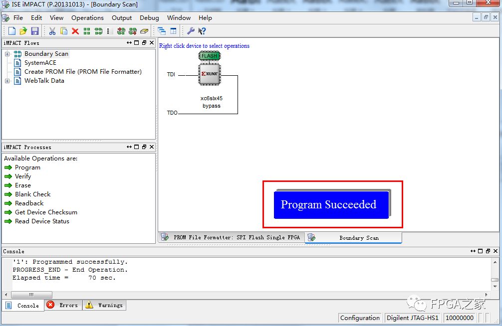Maximize the iMPACT Processes panel
The image size is (502, 326).
[x=137, y=147]
